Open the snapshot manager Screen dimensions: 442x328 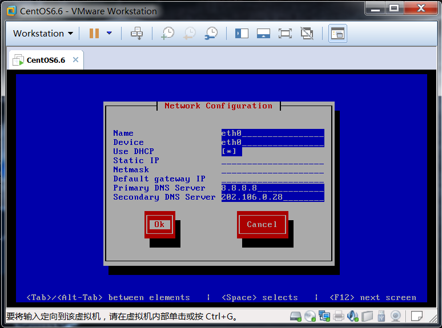211,34
